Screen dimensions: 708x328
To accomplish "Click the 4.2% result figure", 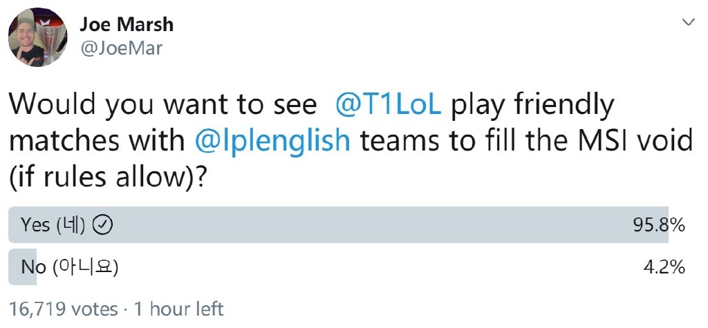I will [x=665, y=267].
